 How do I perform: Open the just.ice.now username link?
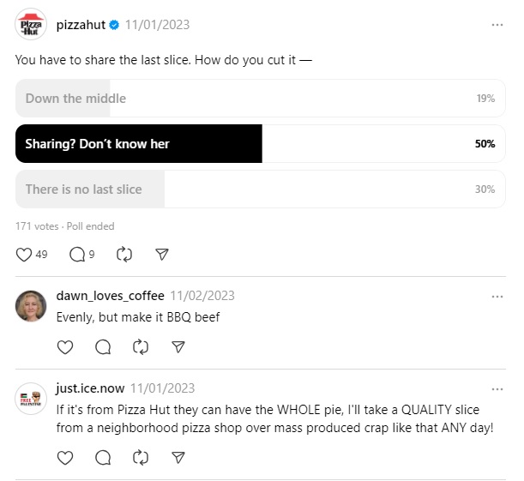click(x=90, y=388)
